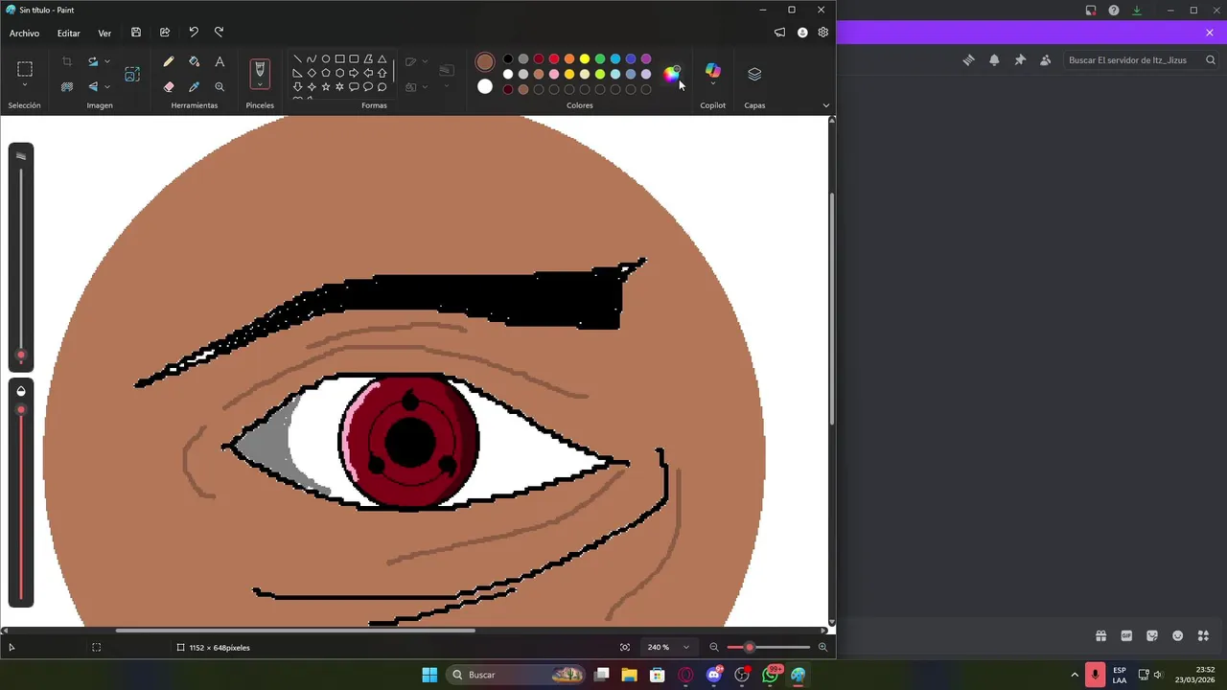Click the Discord pinned messages icon
This screenshot has width=1227, height=690.
pos(1020,59)
